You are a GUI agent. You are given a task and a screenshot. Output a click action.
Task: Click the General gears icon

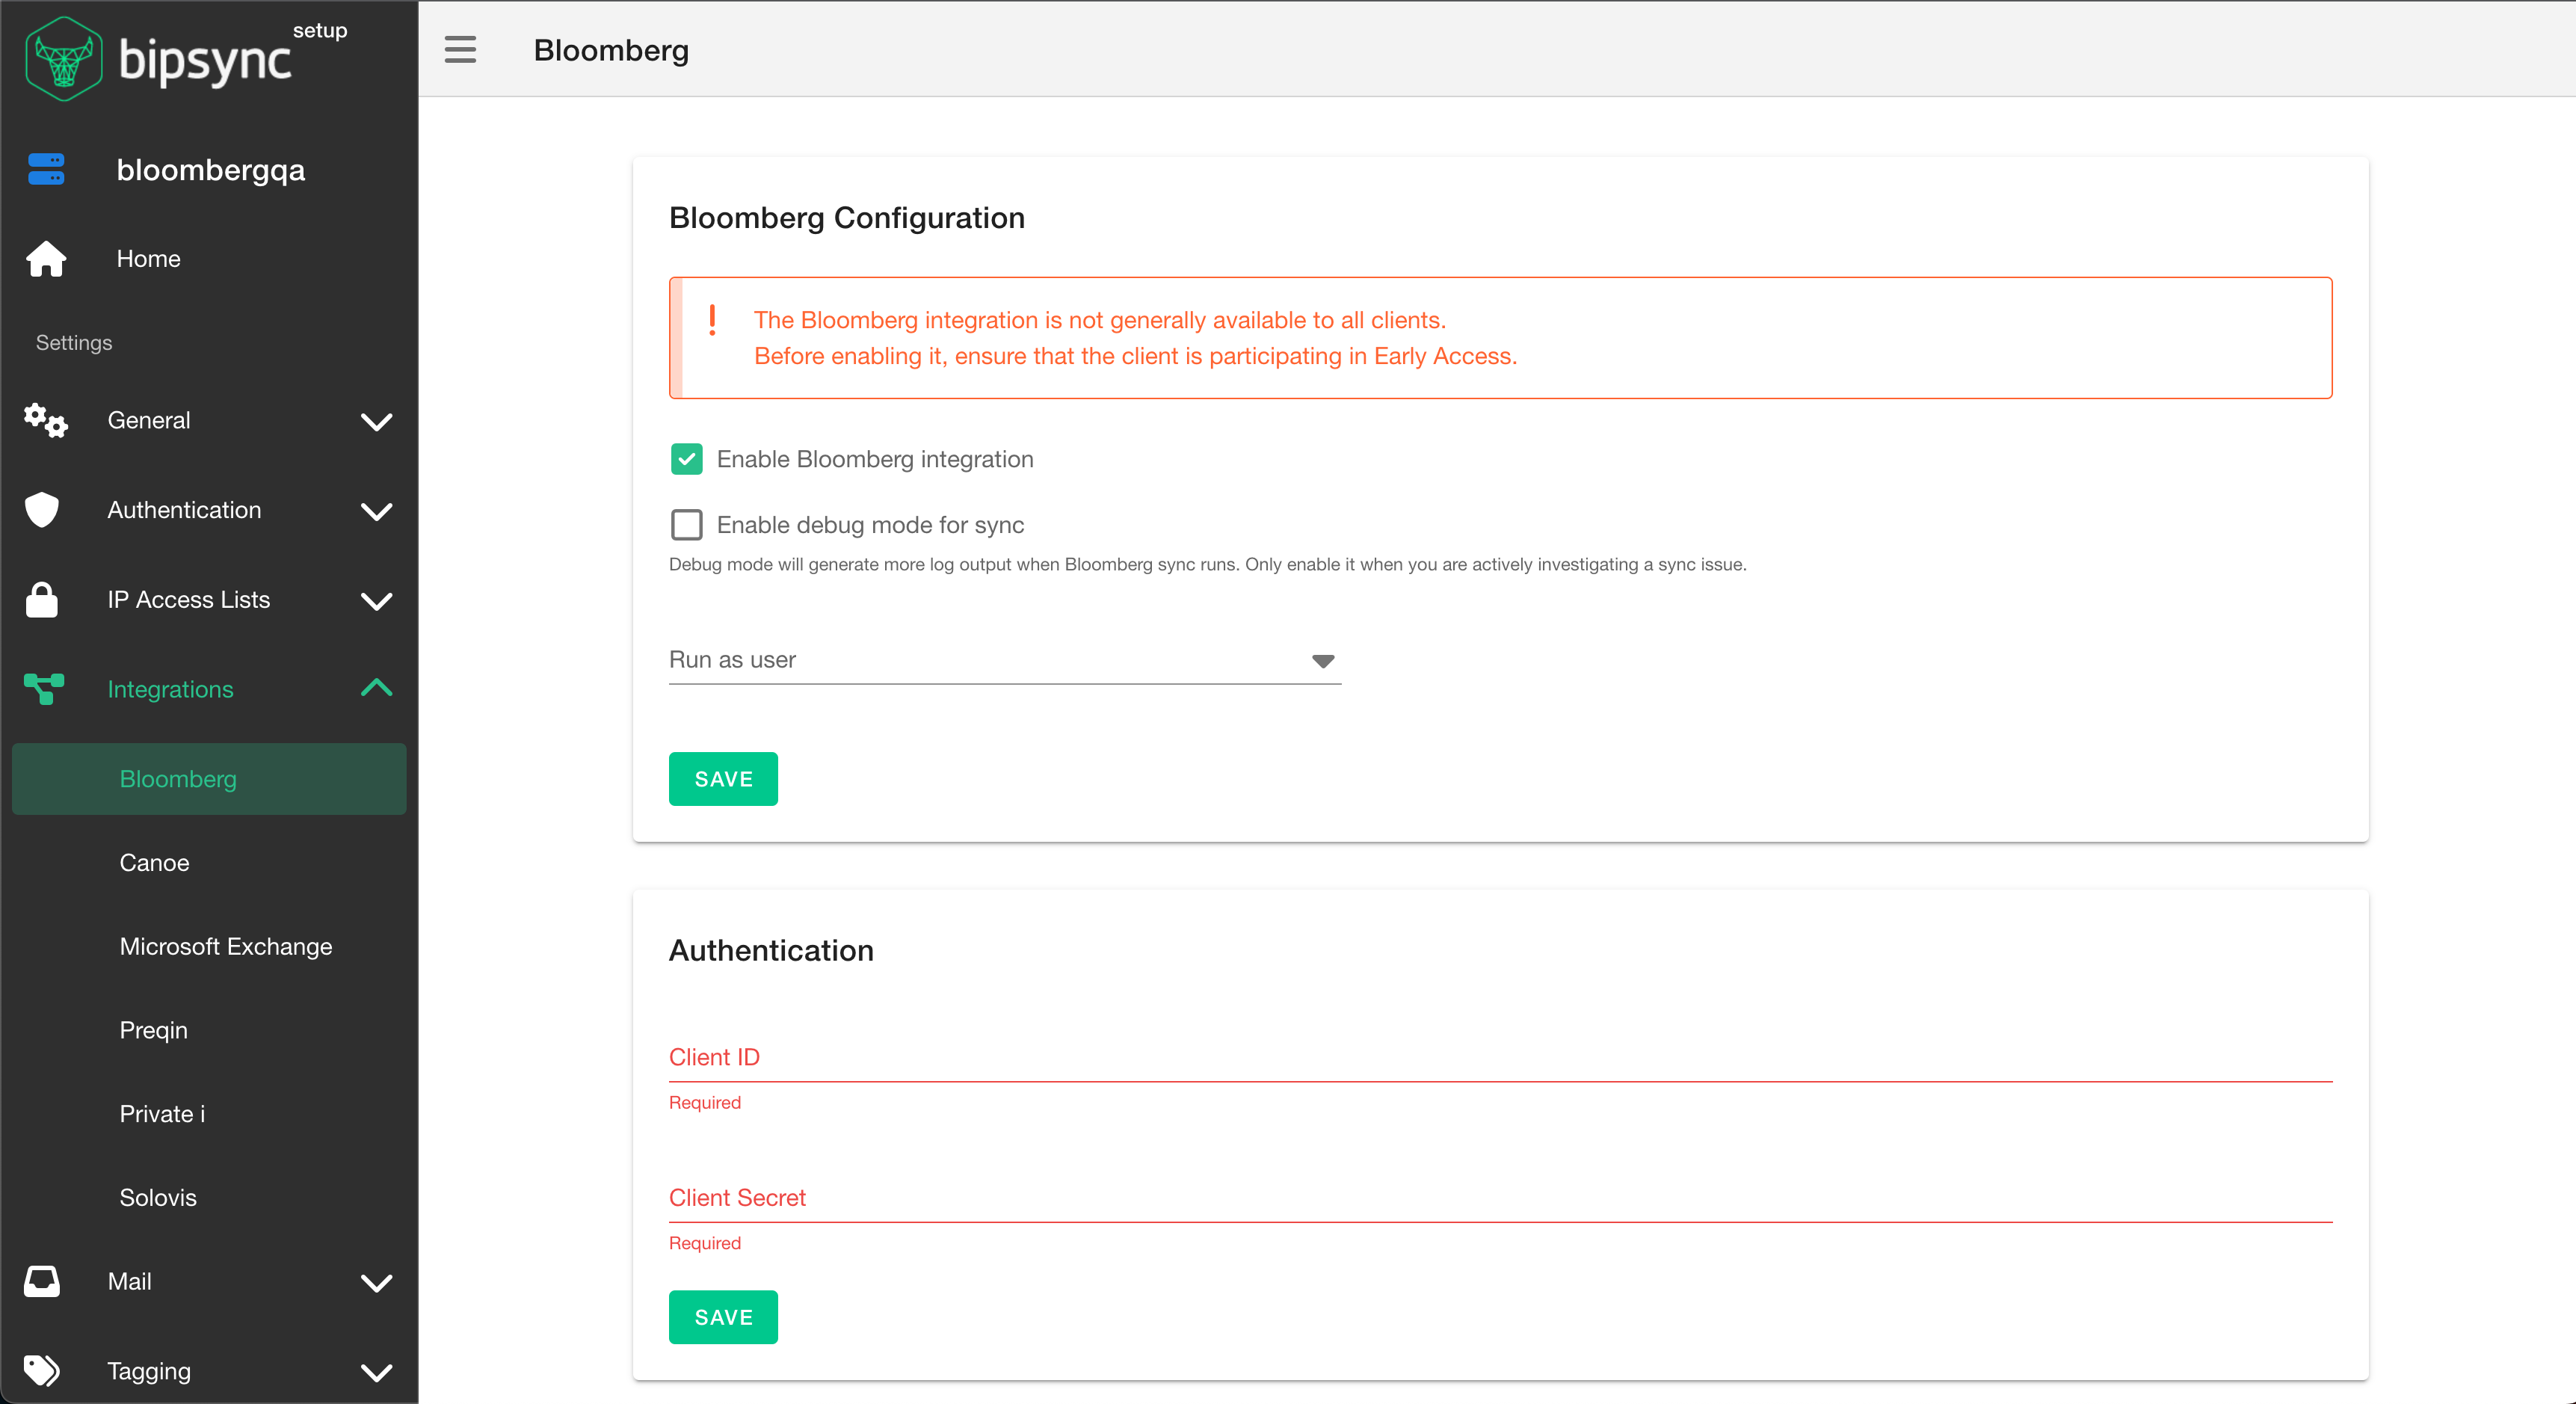[x=46, y=421]
